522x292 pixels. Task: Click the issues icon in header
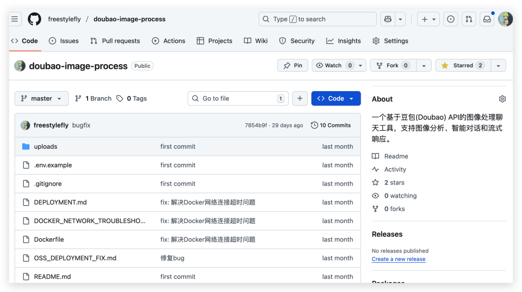[451, 19]
